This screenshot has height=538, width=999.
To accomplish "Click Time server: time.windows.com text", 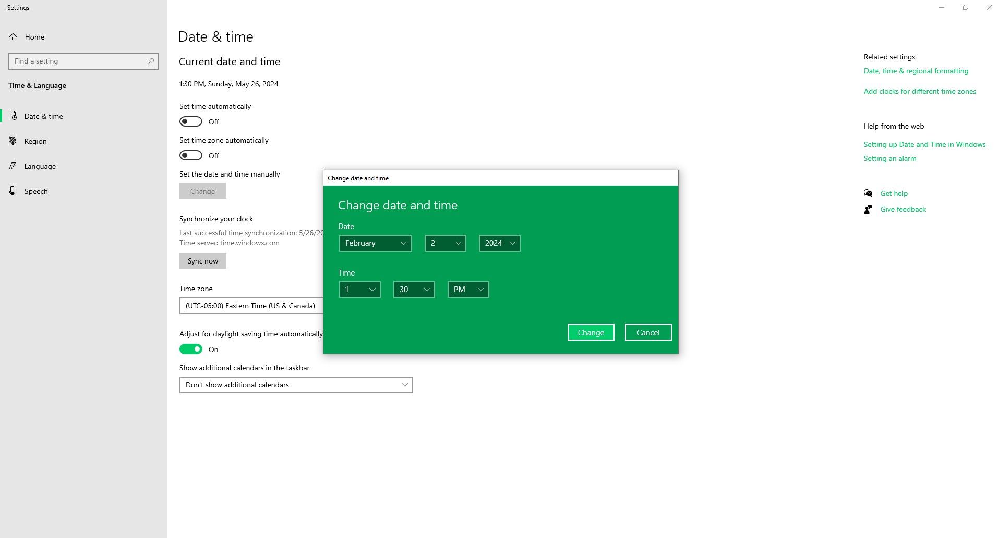I will coord(230,243).
